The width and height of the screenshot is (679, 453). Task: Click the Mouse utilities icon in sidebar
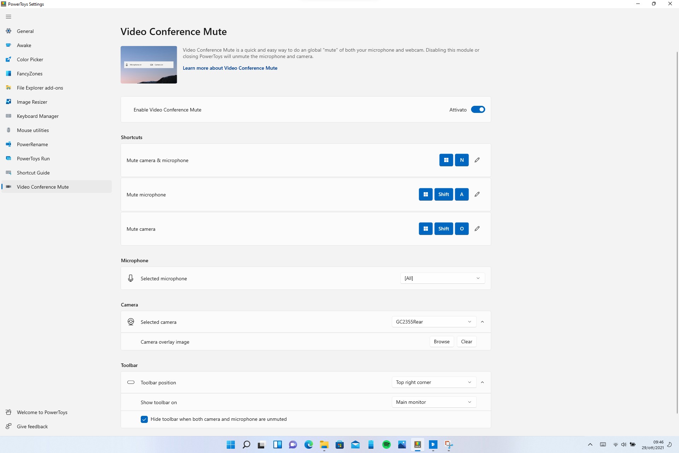coord(8,130)
